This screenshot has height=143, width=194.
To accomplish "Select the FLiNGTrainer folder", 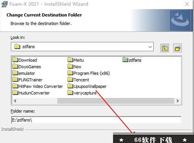I will (x=28, y=80).
